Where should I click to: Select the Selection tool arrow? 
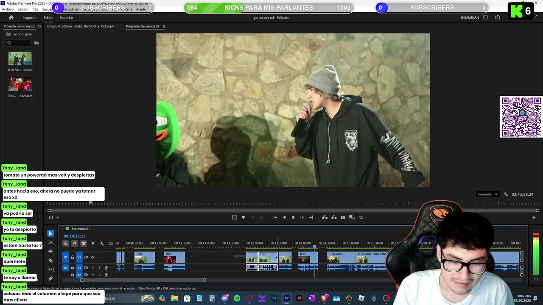tap(50, 233)
